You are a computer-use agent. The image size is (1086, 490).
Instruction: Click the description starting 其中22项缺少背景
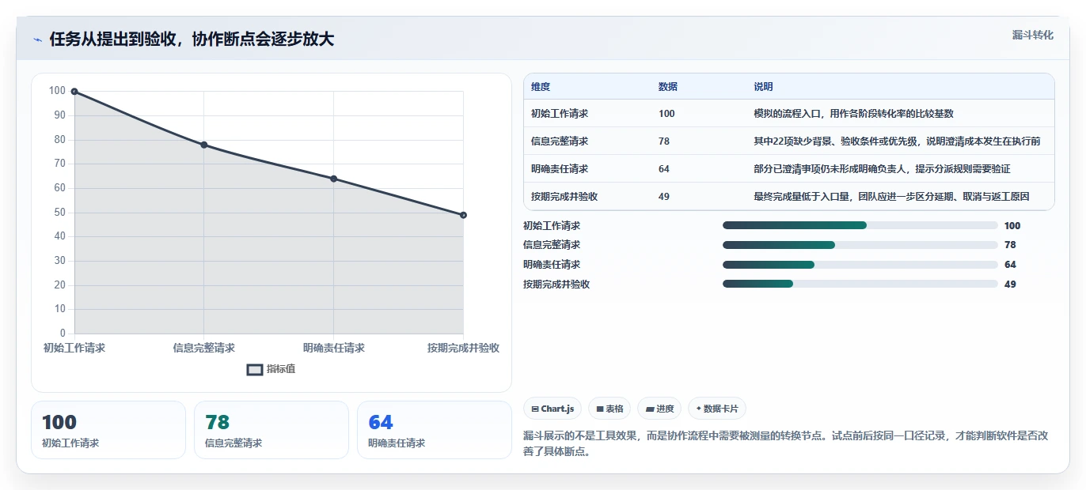[897, 141]
